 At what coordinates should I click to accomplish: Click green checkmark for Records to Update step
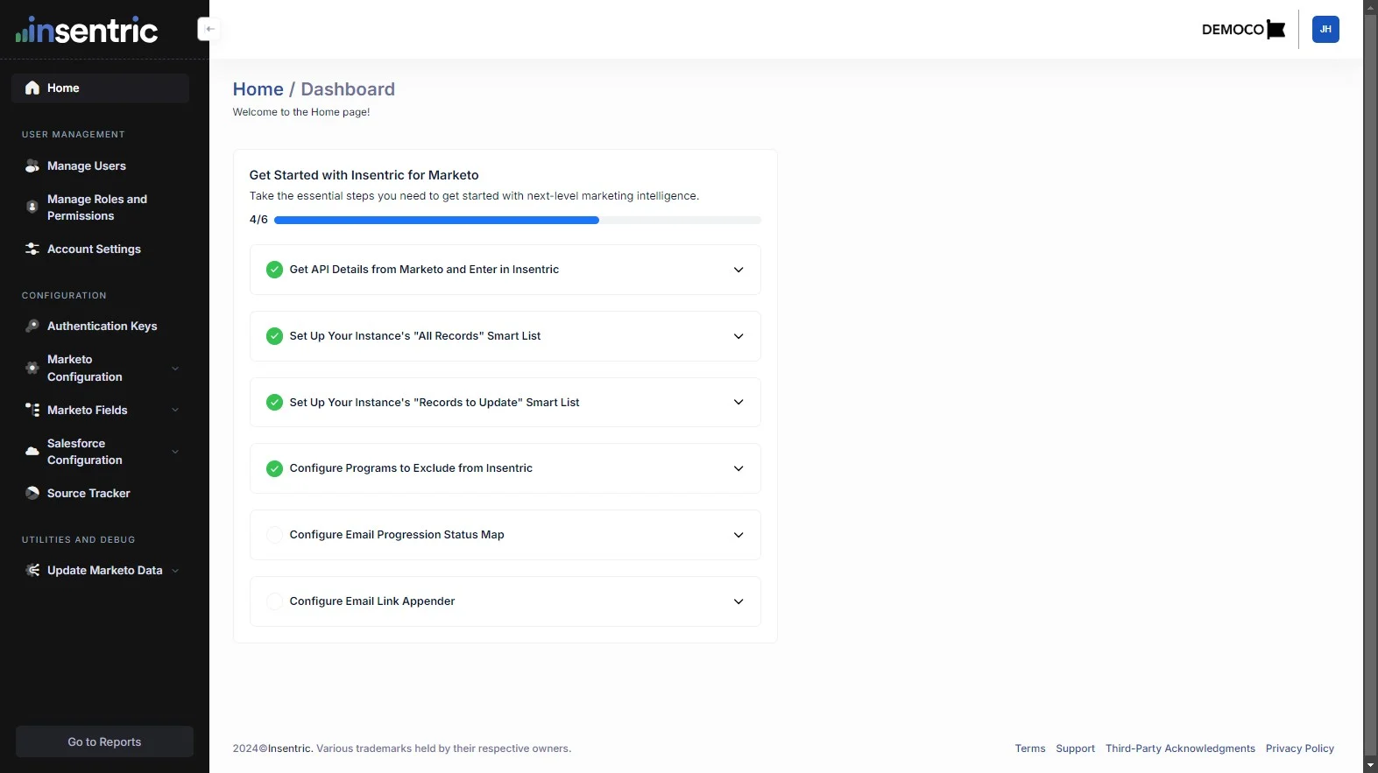tap(274, 403)
